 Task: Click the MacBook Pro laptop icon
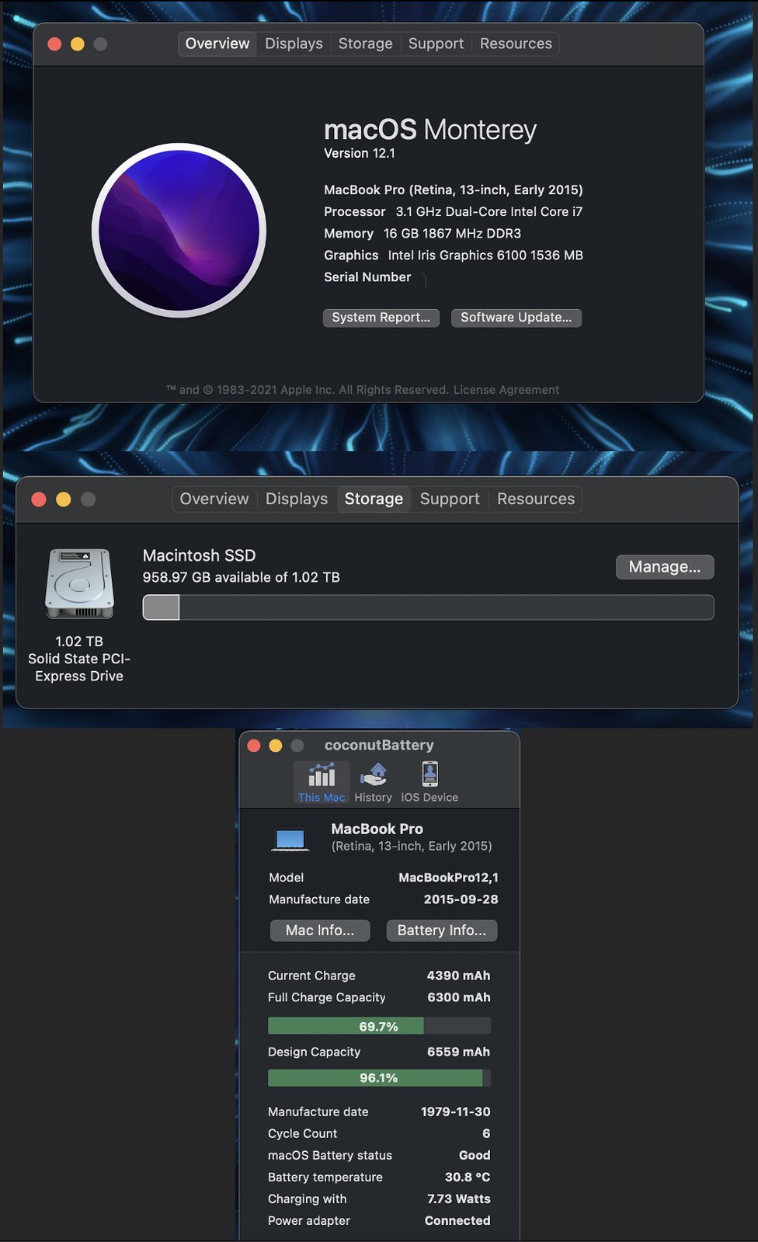(290, 840)
